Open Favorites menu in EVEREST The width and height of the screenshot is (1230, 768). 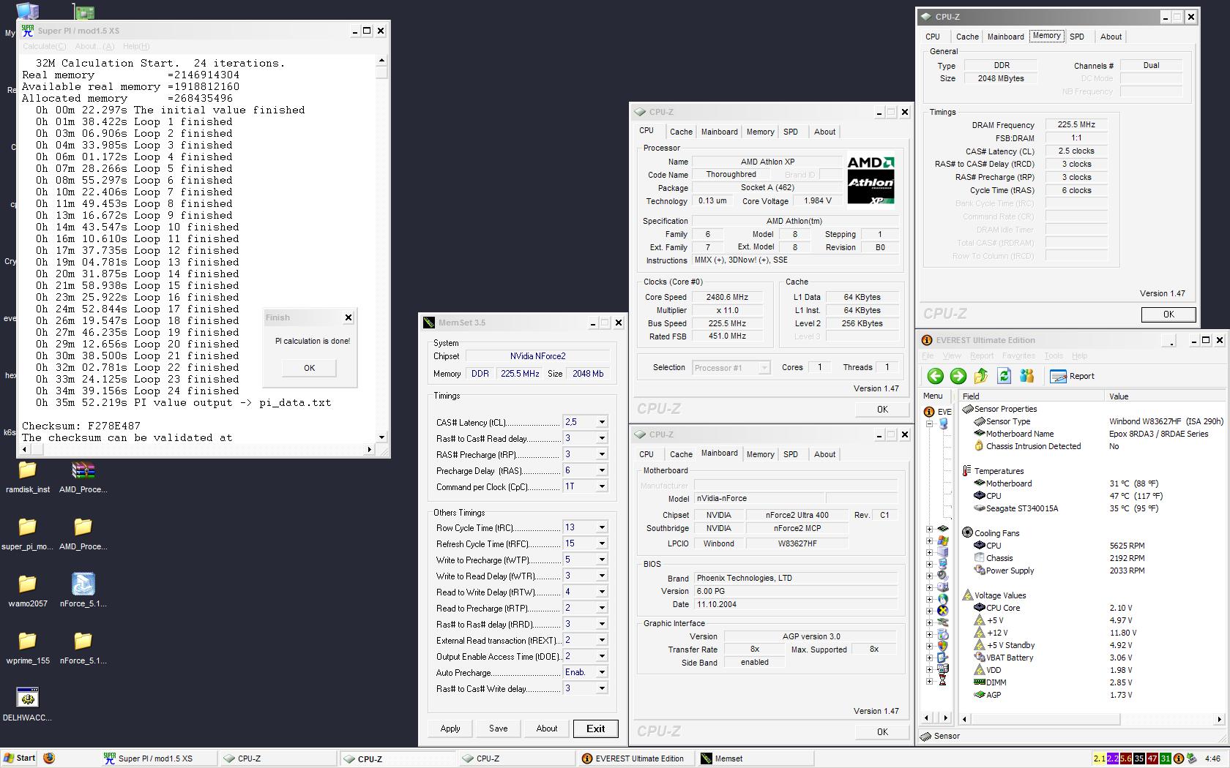coord(1018,355)
